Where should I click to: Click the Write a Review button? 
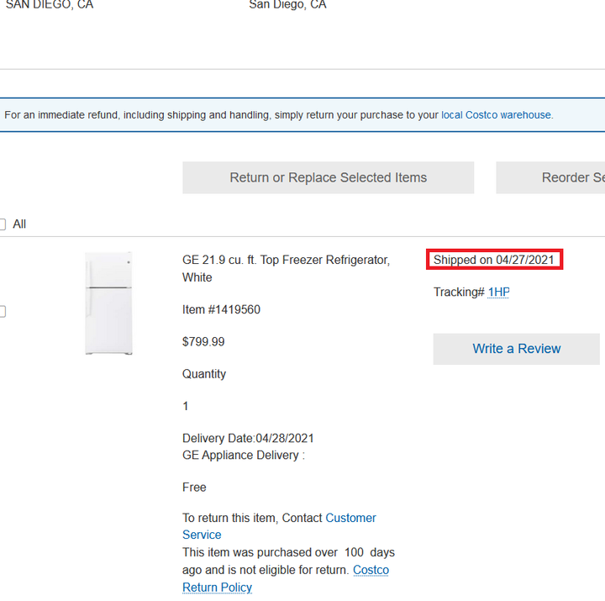pos(516,349)
